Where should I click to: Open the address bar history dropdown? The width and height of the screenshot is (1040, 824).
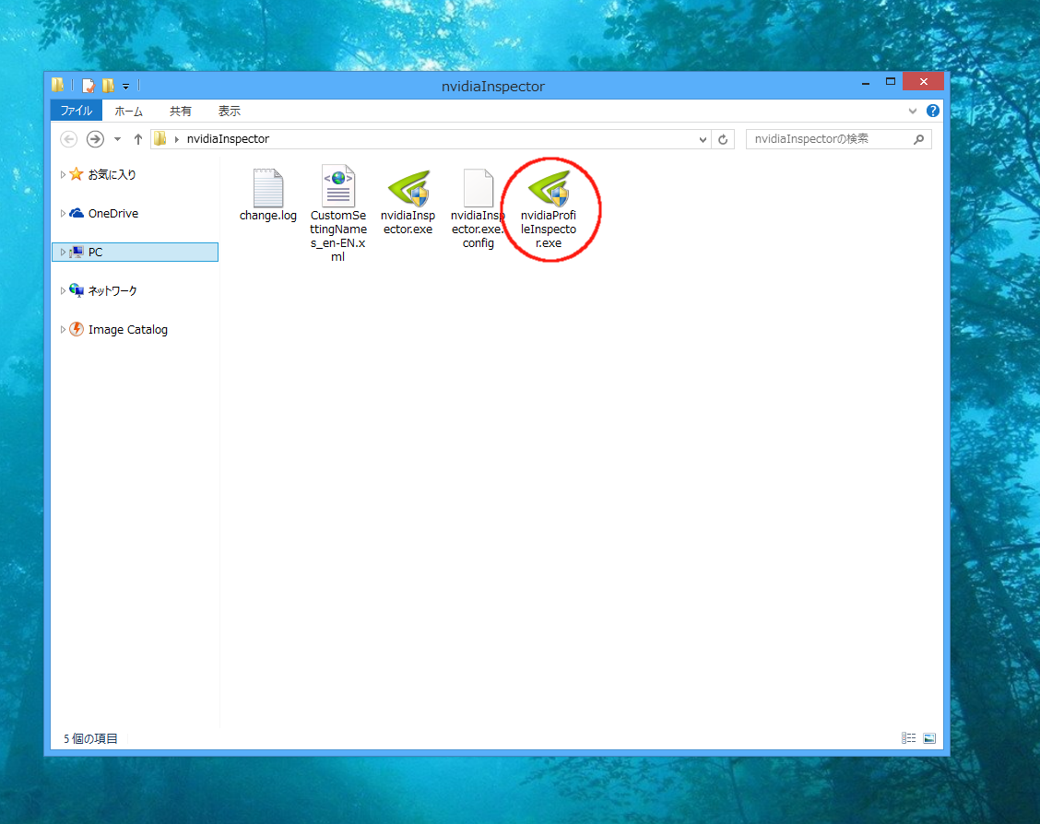[x=703, y=139]
